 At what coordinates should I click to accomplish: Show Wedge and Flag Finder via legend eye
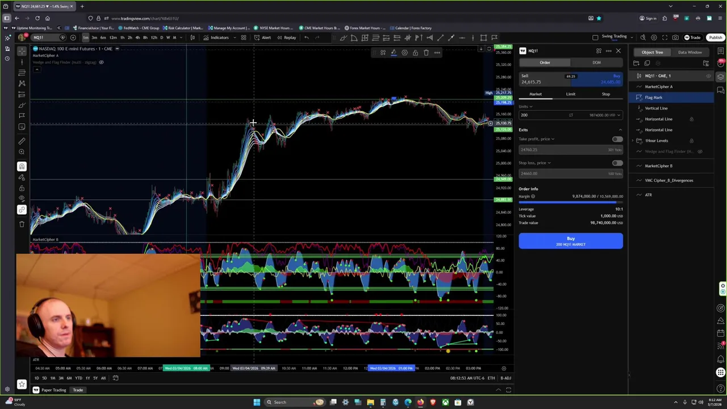tap(101, 62)
